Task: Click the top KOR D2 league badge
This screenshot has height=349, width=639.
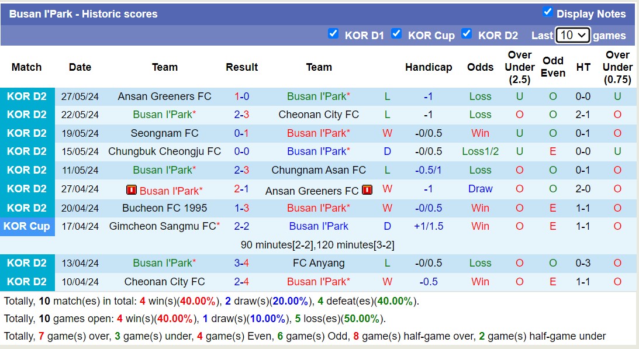Action: tap(27, 96)
